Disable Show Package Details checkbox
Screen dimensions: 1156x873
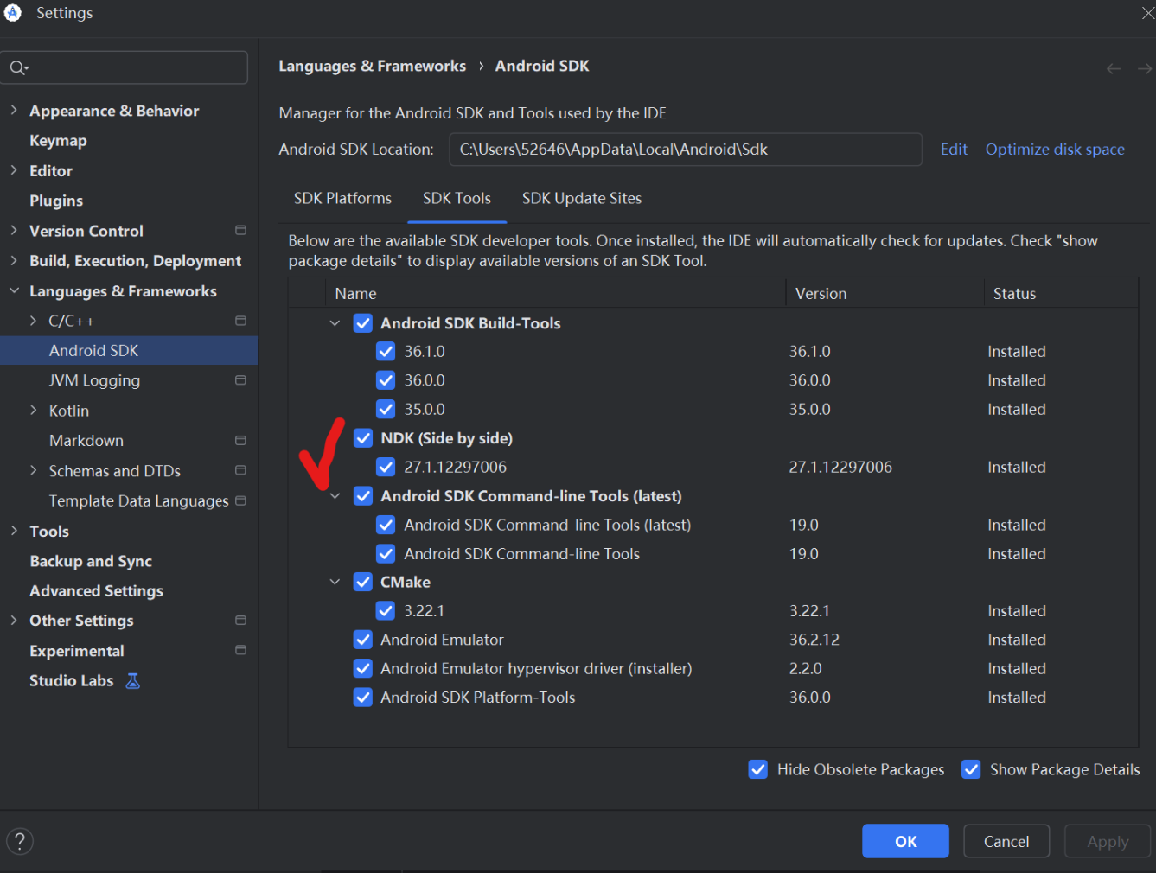click(971, 769)
